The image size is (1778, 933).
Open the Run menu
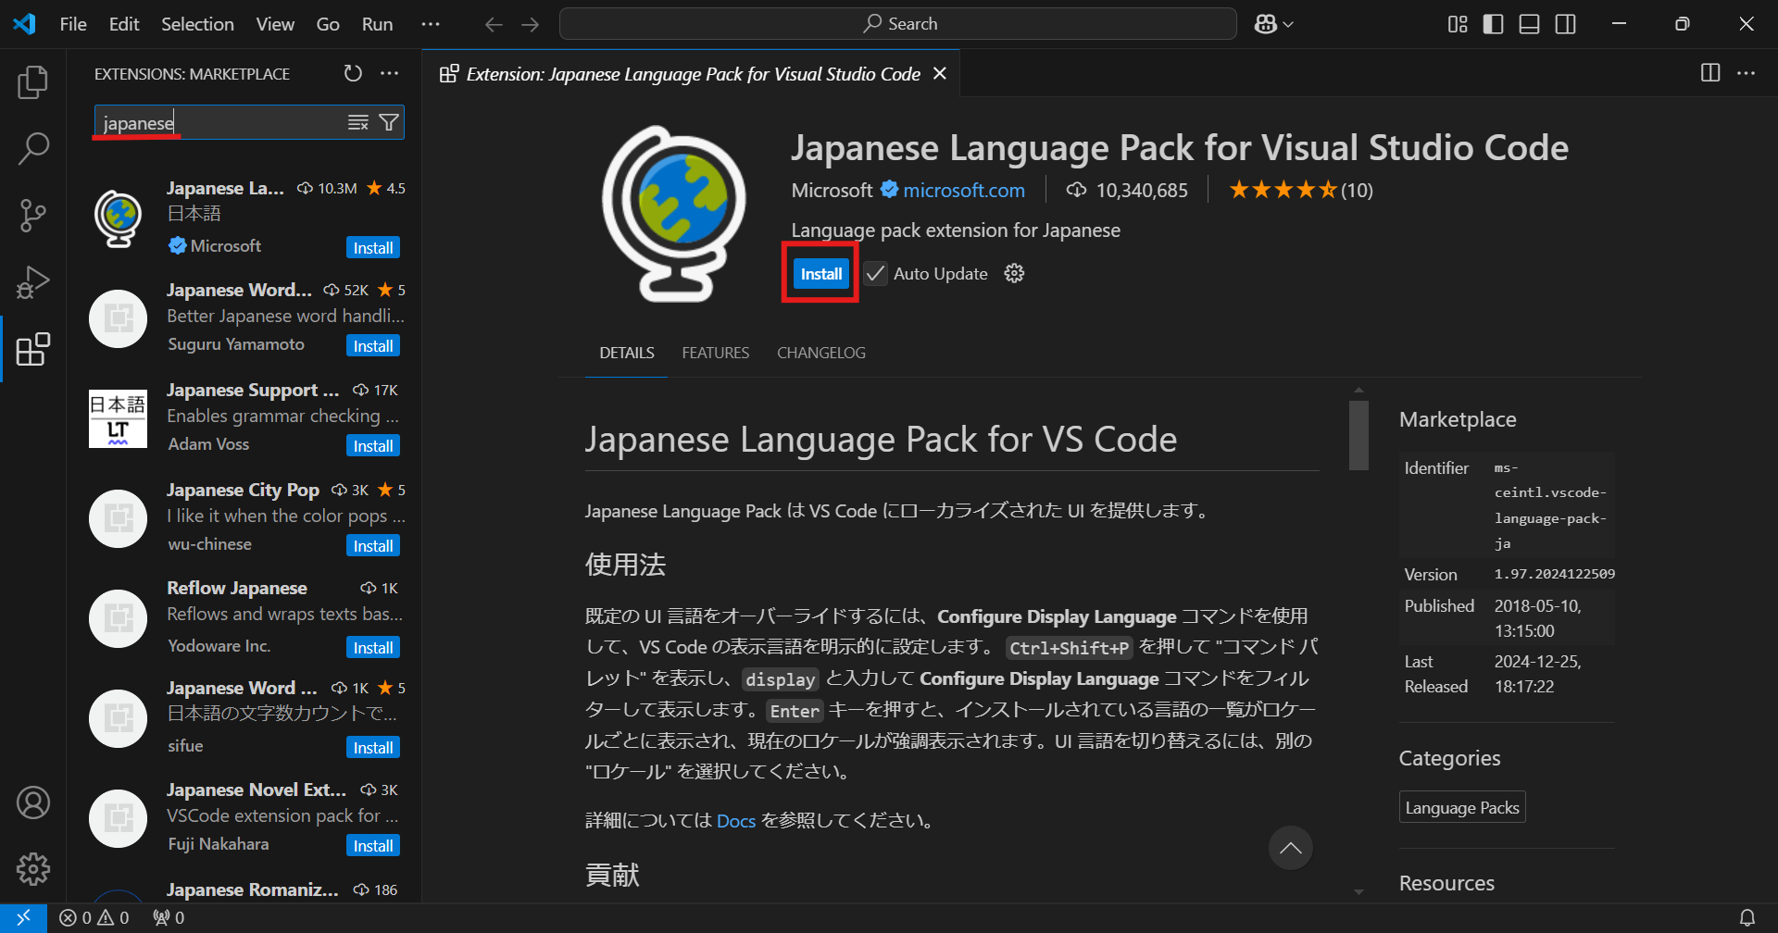(377, 24)
